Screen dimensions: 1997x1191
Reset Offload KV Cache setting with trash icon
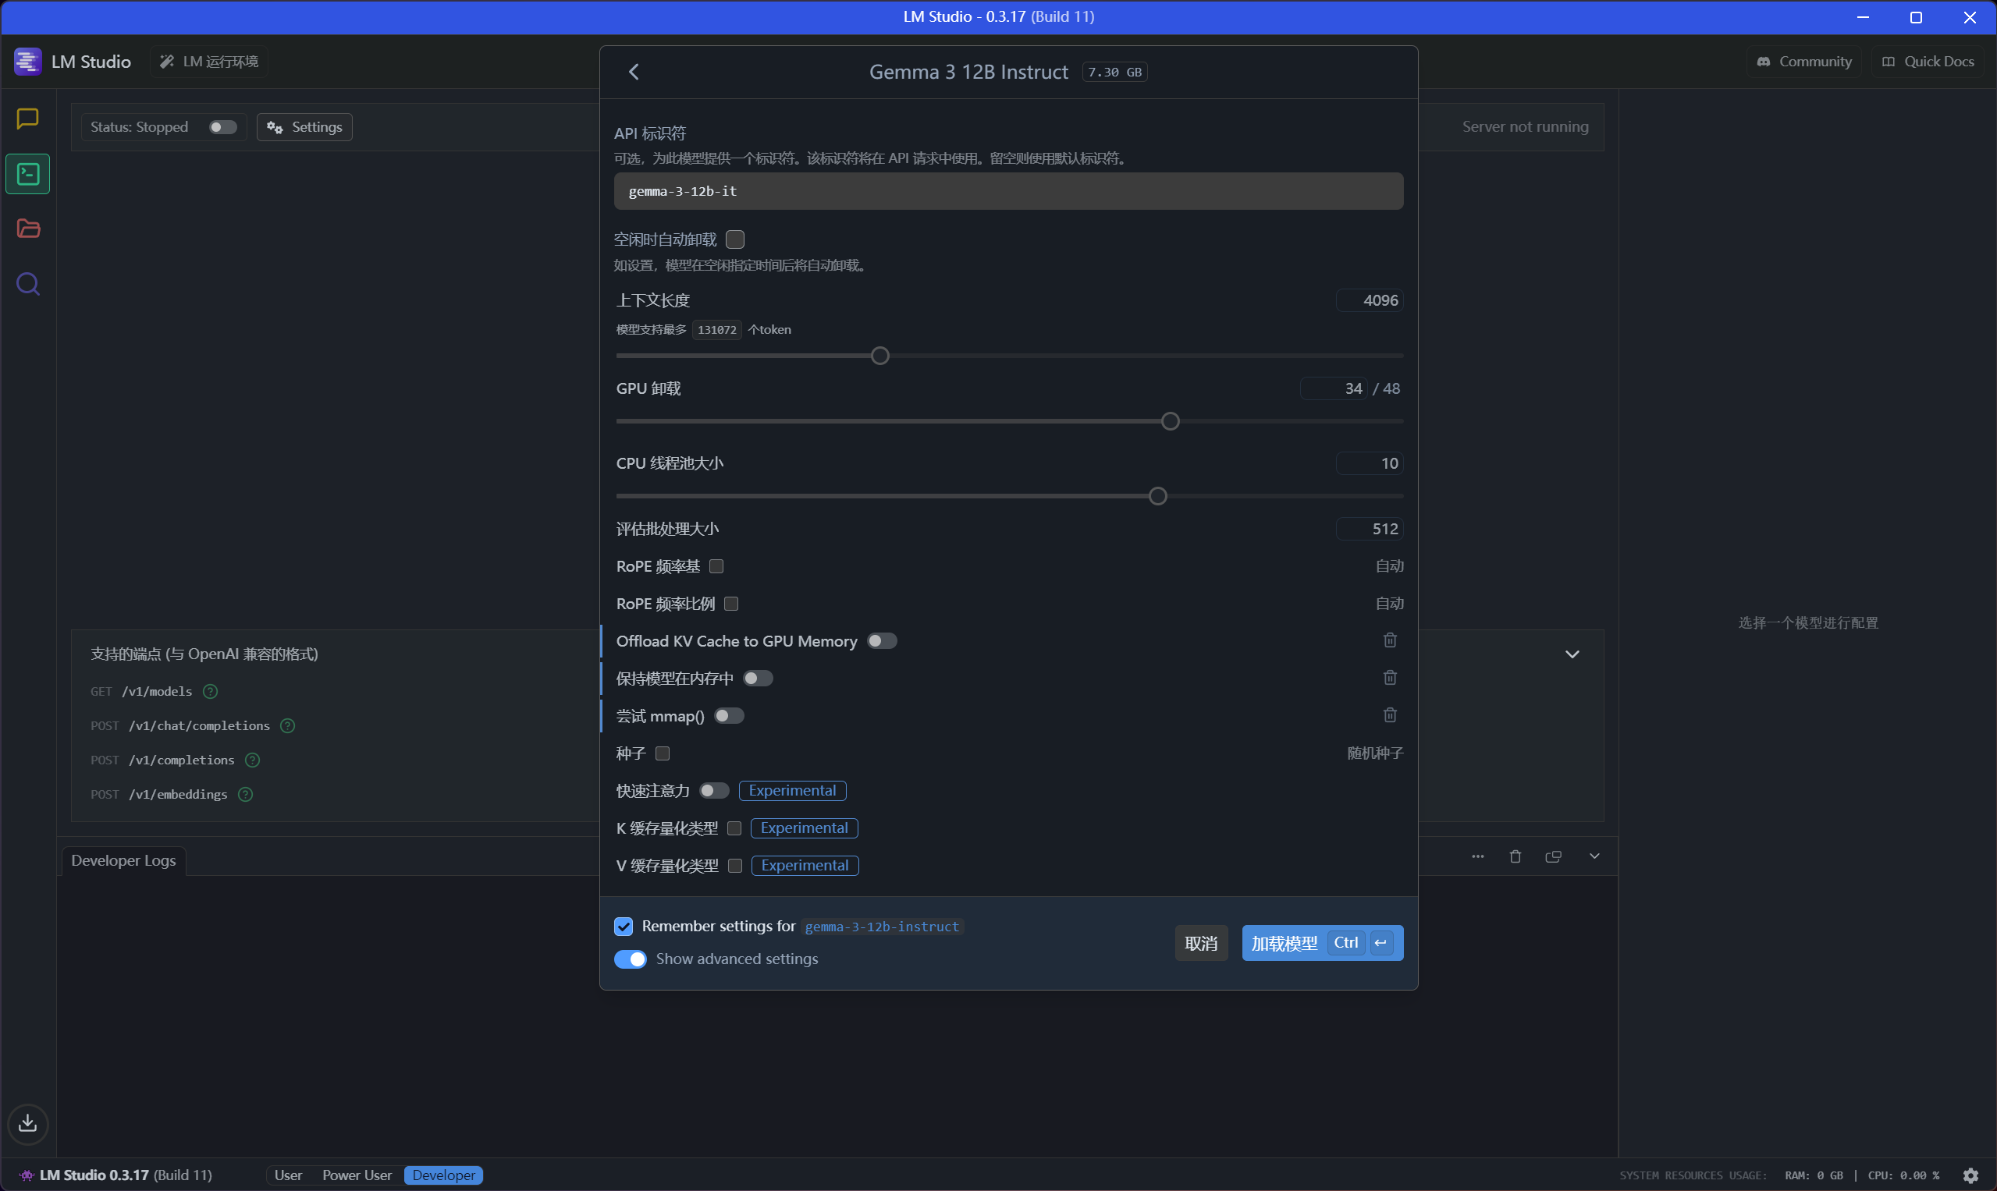pos(1390,640)
